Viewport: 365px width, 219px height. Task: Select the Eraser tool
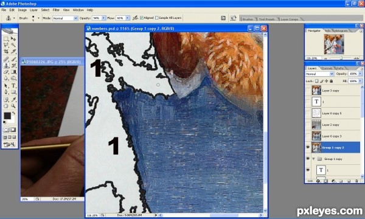tap(6, 72)
